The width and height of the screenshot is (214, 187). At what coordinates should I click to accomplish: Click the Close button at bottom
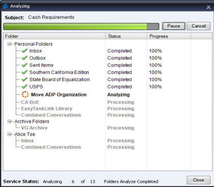(199, 180)
